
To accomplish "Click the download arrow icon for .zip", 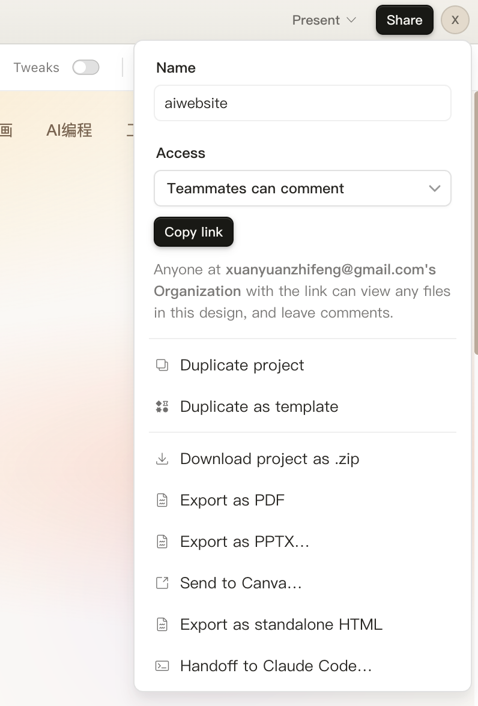I will 162,459.
